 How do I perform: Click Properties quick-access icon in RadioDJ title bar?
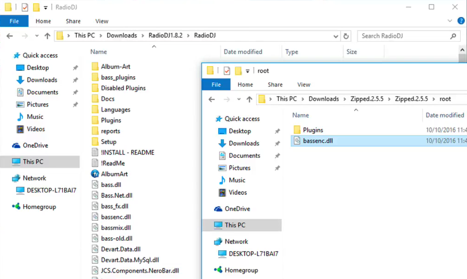pyautogui.click(x=25, y=7)
